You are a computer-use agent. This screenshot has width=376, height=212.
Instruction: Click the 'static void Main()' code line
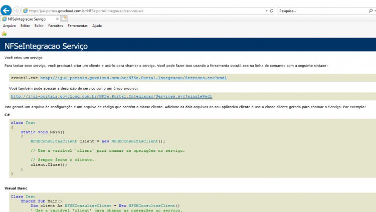43,132
